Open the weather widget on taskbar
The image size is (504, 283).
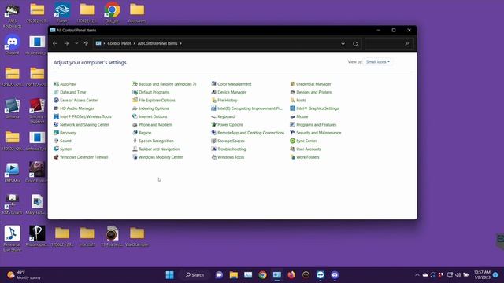(24, 275)
